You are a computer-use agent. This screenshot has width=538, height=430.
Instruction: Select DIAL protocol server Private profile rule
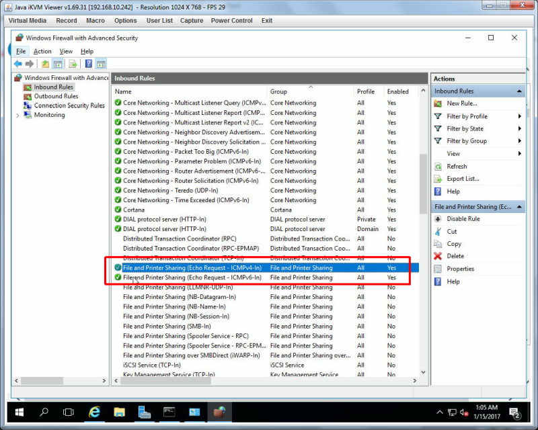coord(266,219)
